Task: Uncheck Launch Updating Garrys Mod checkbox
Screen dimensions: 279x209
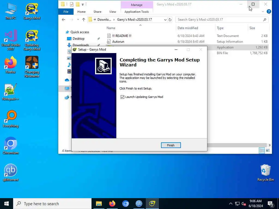Action: (x=122, y=97)
